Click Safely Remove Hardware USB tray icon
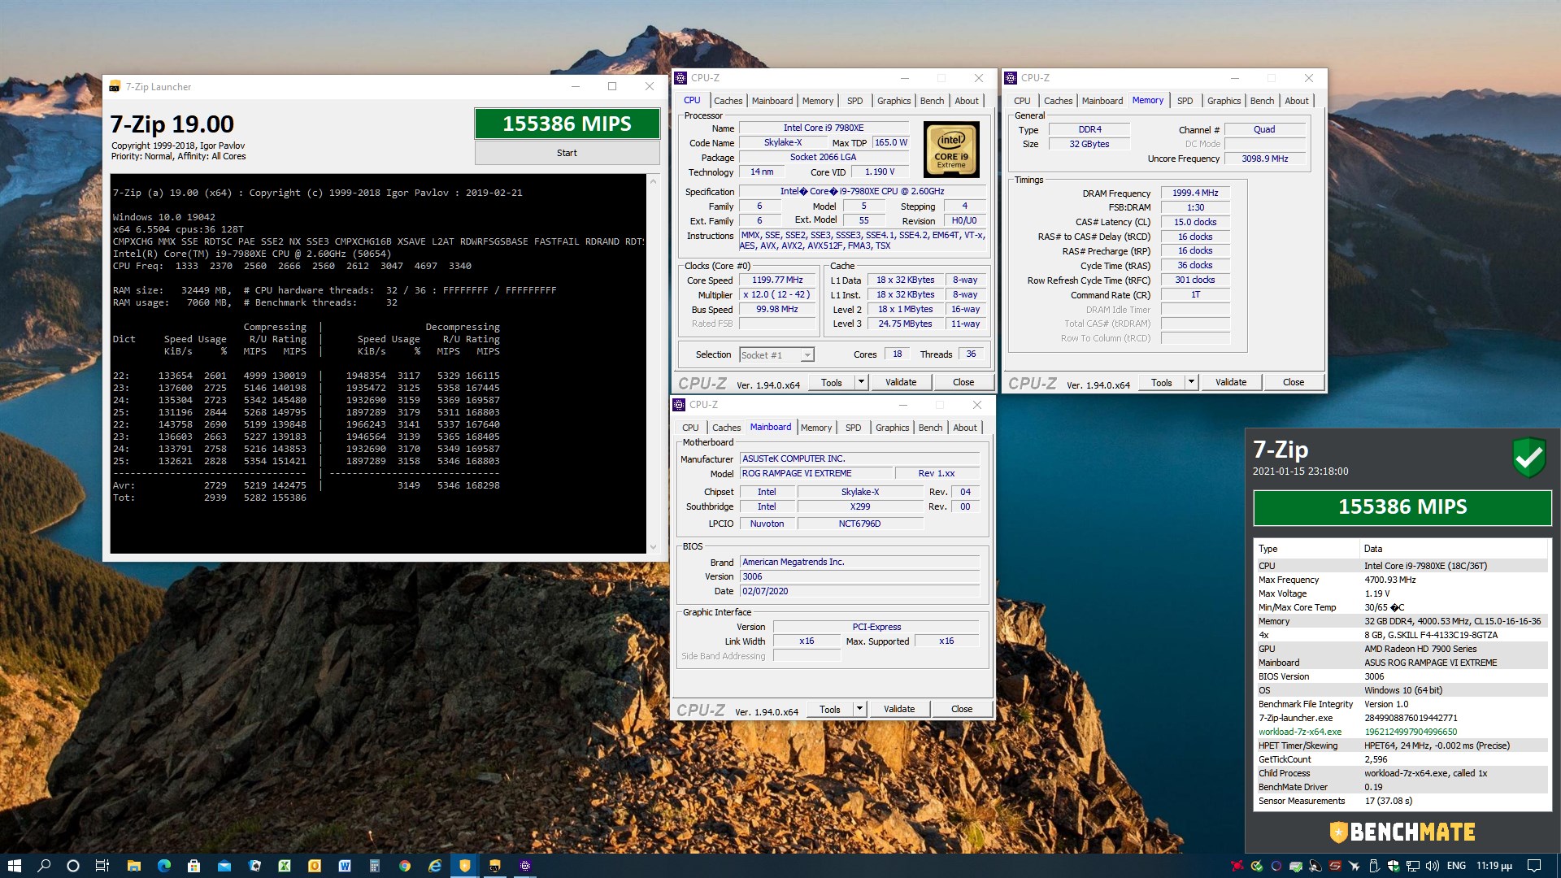 1374,866
